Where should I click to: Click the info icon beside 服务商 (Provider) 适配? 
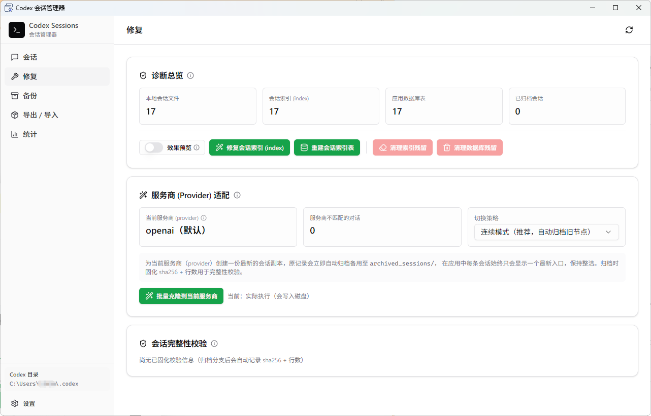click(x=237, y=195)
